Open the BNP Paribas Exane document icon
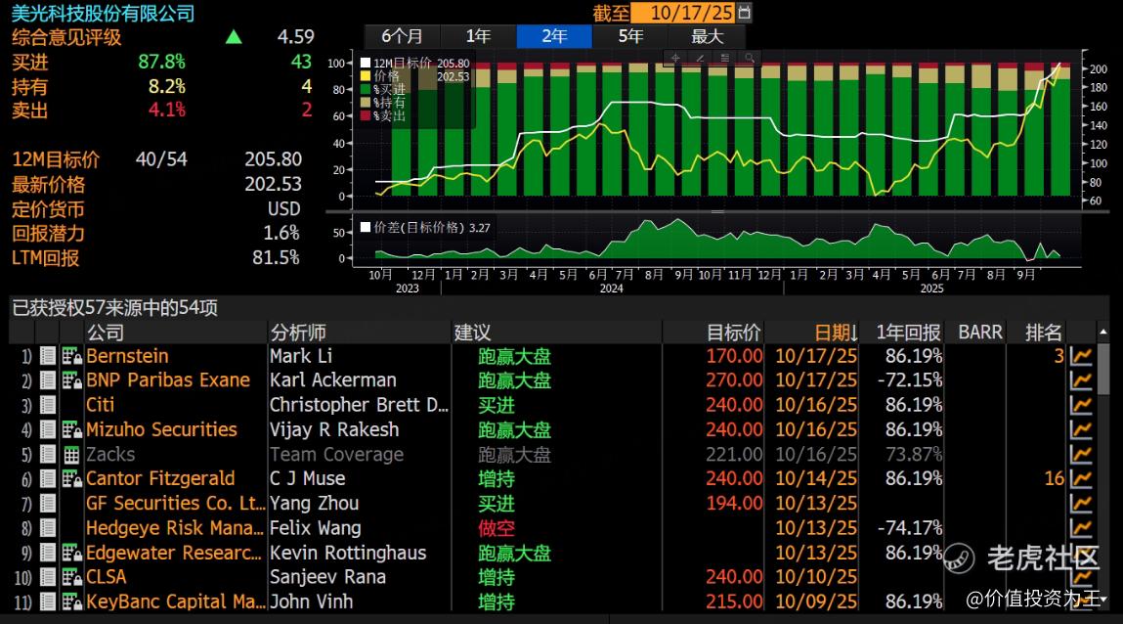 point(48,380)
